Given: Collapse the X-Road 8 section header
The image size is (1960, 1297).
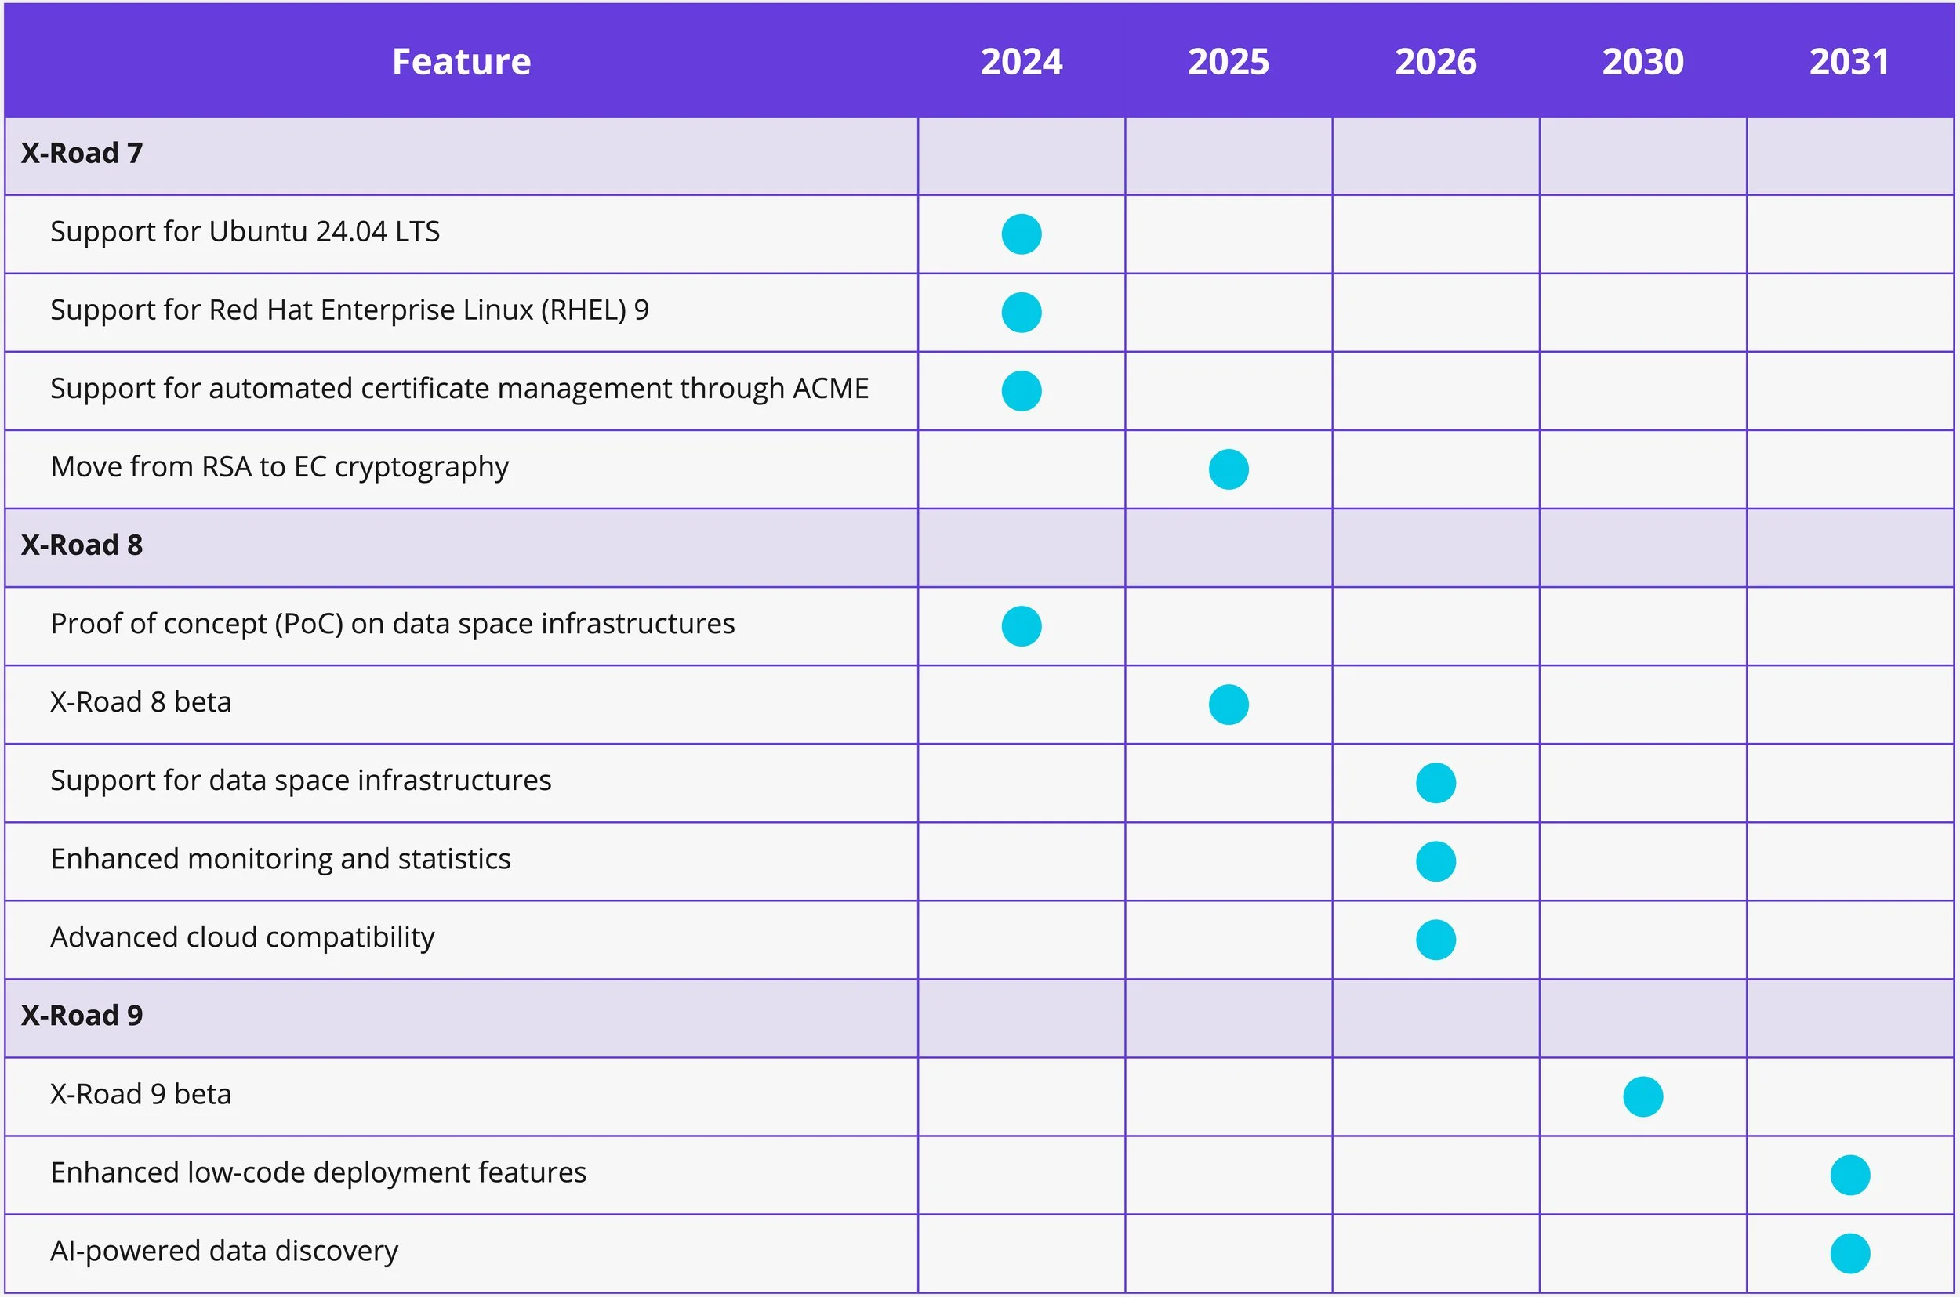Looking at the screenshot, I should pos(82,545).
